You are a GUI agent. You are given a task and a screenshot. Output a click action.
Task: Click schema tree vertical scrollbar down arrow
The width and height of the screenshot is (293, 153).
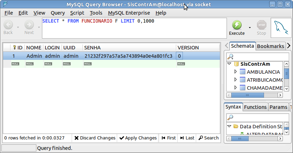click(x=286, y=89)
